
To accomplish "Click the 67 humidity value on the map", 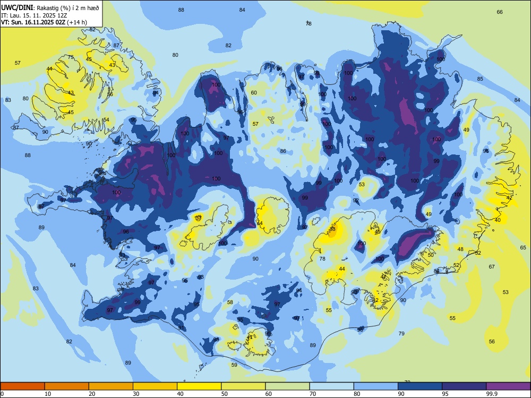I will point(492,267).
